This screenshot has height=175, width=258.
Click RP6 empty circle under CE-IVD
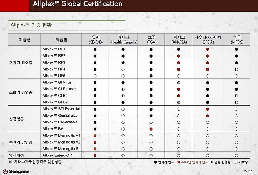tap(95, 76)
